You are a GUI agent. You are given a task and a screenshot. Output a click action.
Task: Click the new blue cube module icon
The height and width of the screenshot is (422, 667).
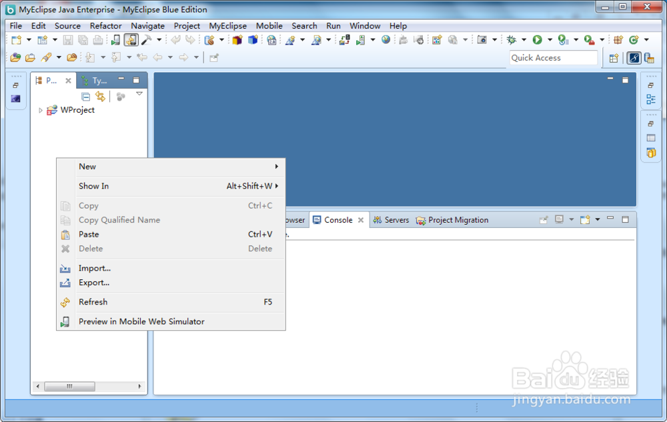pos(253,40)
